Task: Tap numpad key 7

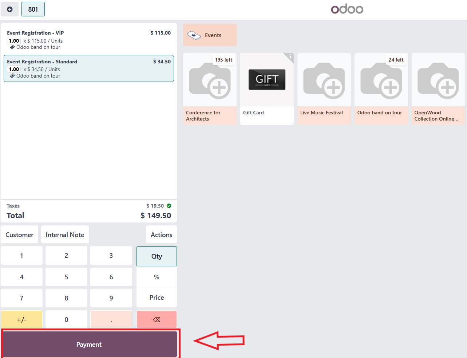Action: (x=21, y=298)
